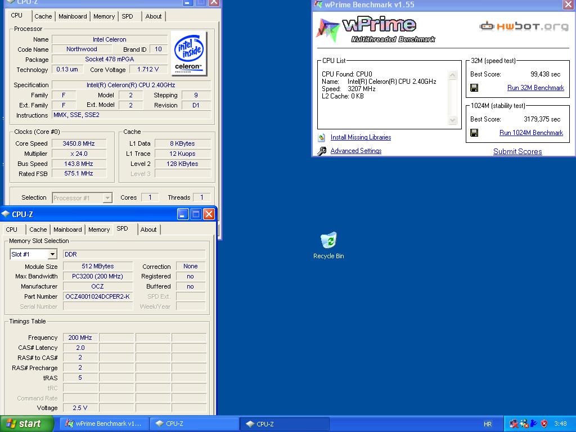Viewport: 576px width, 432px height.
Task: Switch to Cache tab in back CPU-Z window
Action: coord(43,16)
